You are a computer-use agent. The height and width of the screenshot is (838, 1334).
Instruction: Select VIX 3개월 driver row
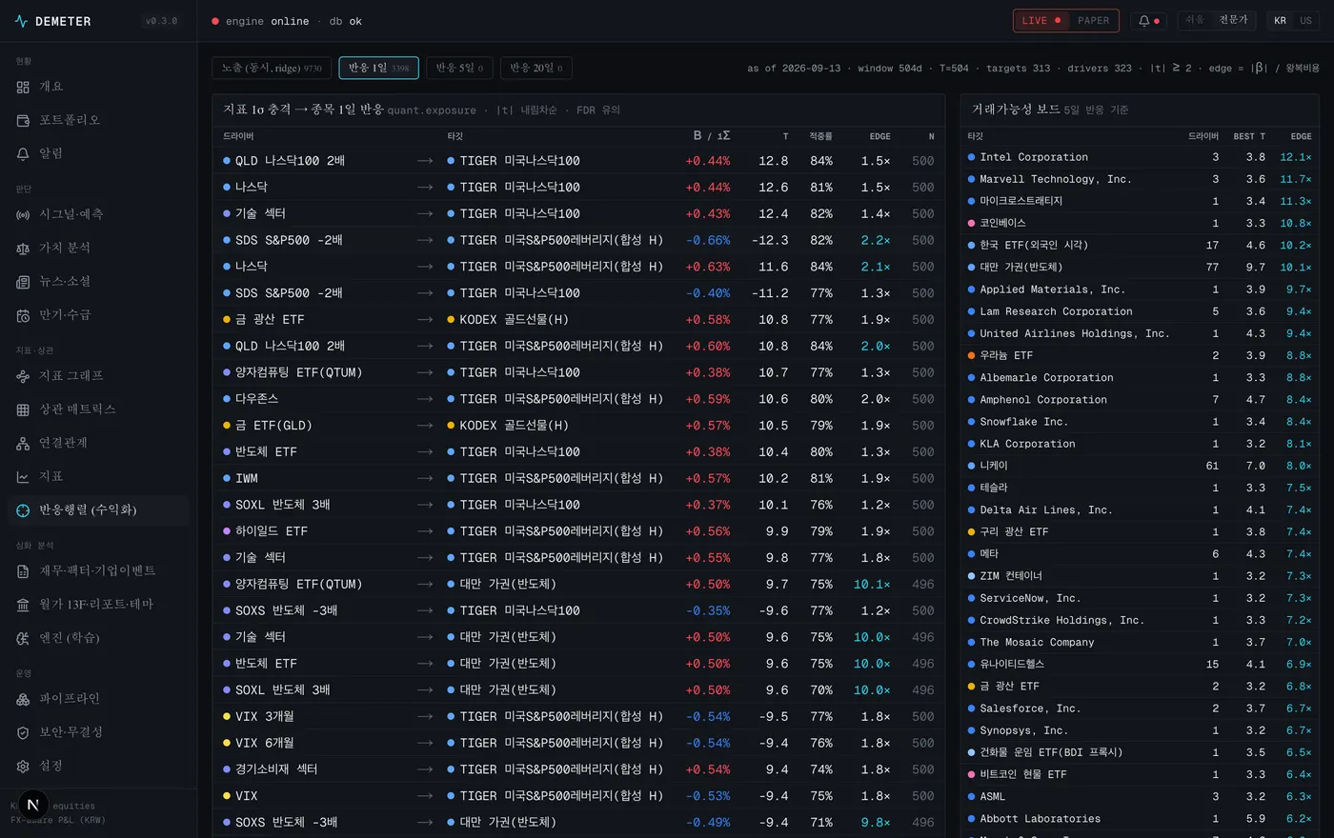578,716
